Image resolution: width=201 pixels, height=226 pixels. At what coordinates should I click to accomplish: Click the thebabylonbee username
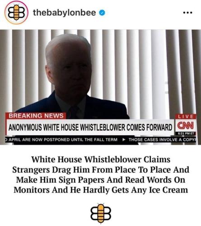click(64, 13)
